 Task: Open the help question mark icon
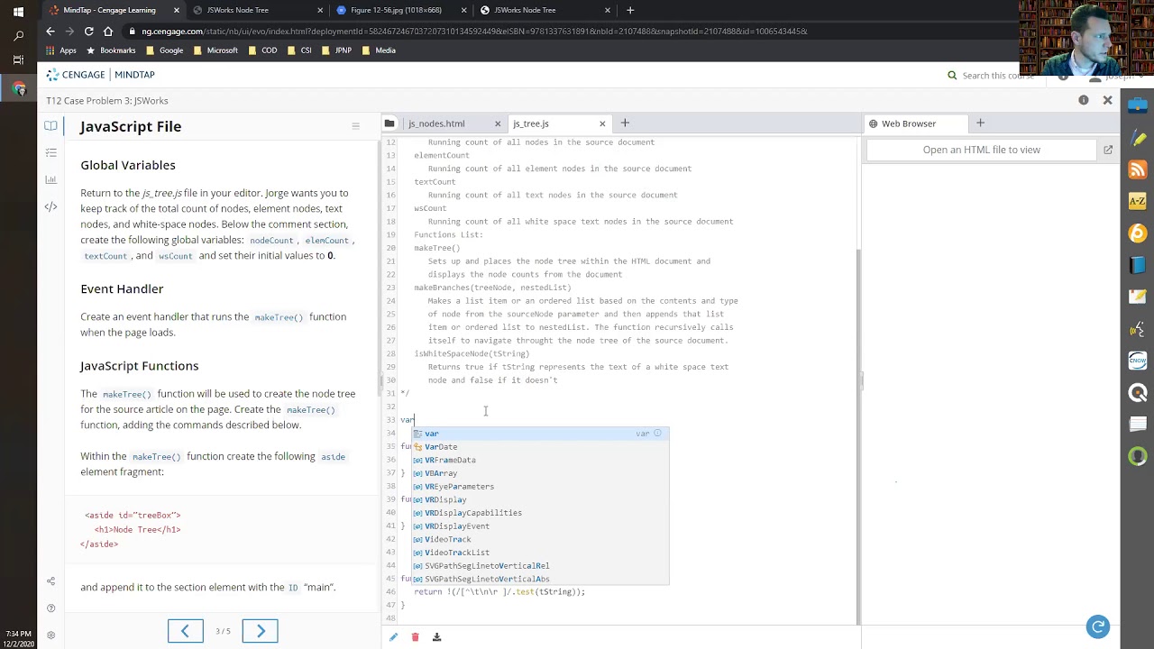coord(50,608)
